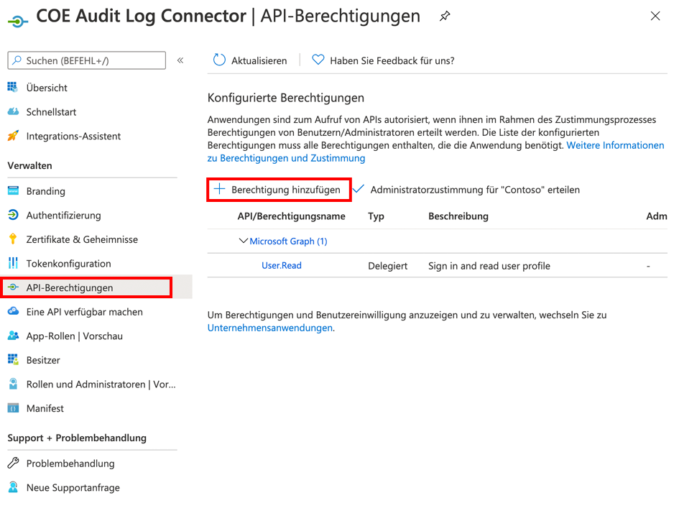The height and width of the screenshot is (526, 679).
Task: Open the Branding menu item
Action: click(x=45, y=191)
